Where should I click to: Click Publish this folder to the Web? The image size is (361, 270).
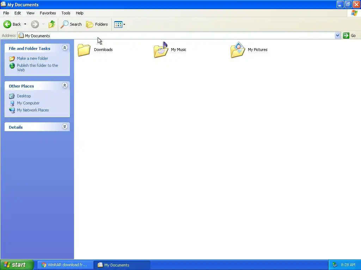pos(37,68)
